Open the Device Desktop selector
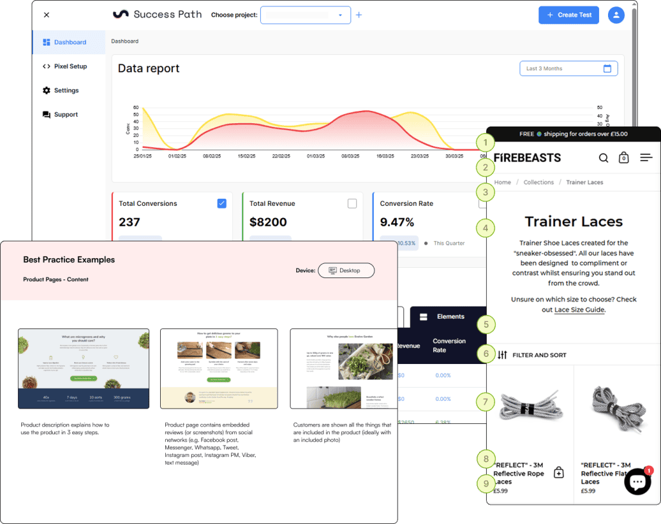The image size is (661, 524). (x=346, y=270)
